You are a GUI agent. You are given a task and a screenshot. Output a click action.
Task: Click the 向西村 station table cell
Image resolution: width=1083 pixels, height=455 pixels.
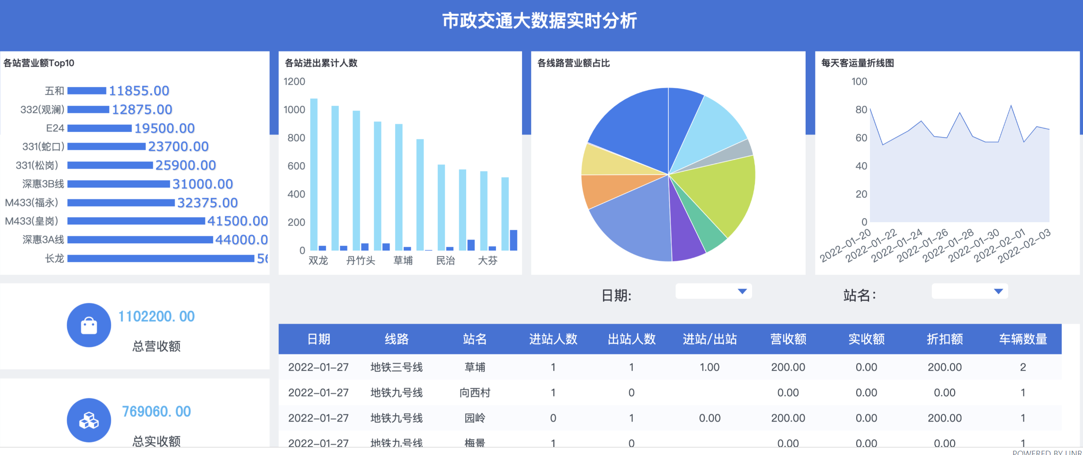[x=474, y=393]
